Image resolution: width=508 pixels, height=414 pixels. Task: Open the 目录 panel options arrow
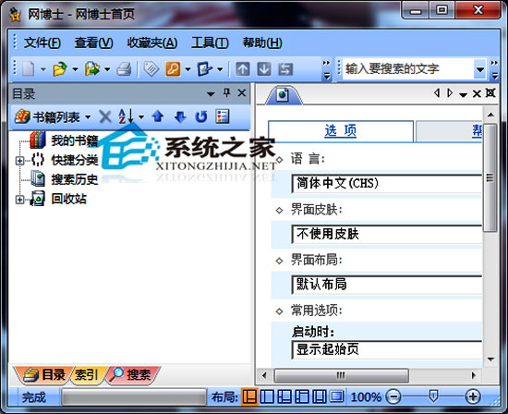[211, 94]
